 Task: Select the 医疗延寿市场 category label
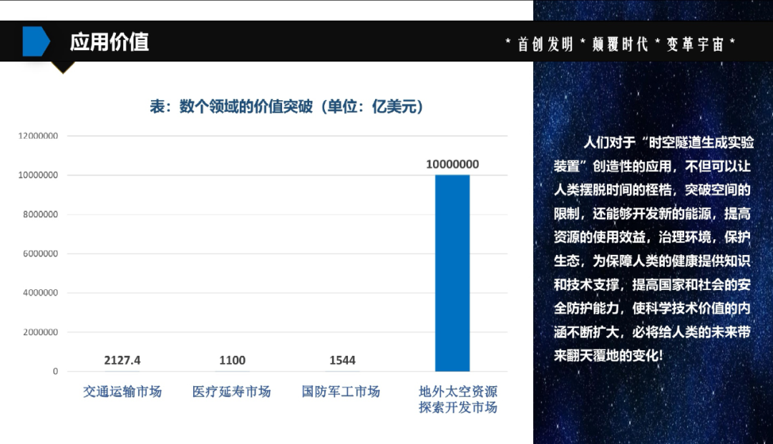(232, 392)
